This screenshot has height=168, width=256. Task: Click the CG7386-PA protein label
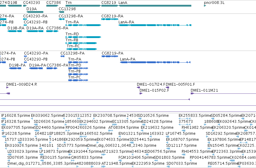[x=57, y=65]
